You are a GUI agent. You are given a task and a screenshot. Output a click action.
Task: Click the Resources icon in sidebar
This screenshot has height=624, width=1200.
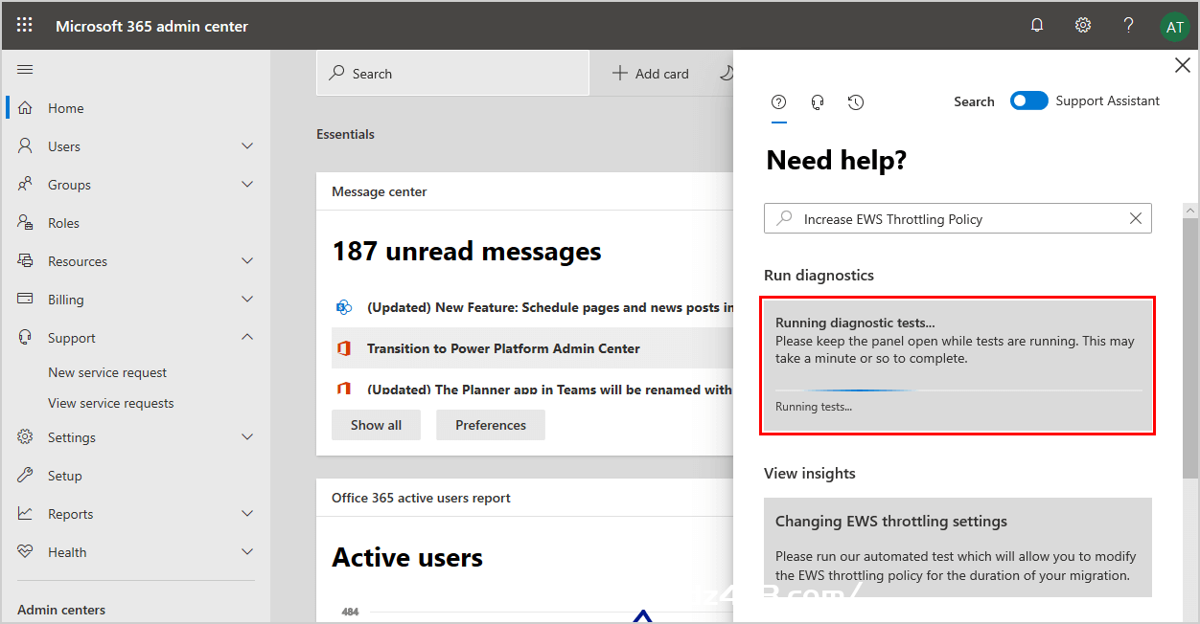(26, 261)
